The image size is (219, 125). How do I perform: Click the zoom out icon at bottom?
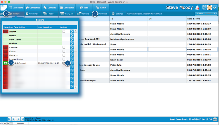[5, 123]
